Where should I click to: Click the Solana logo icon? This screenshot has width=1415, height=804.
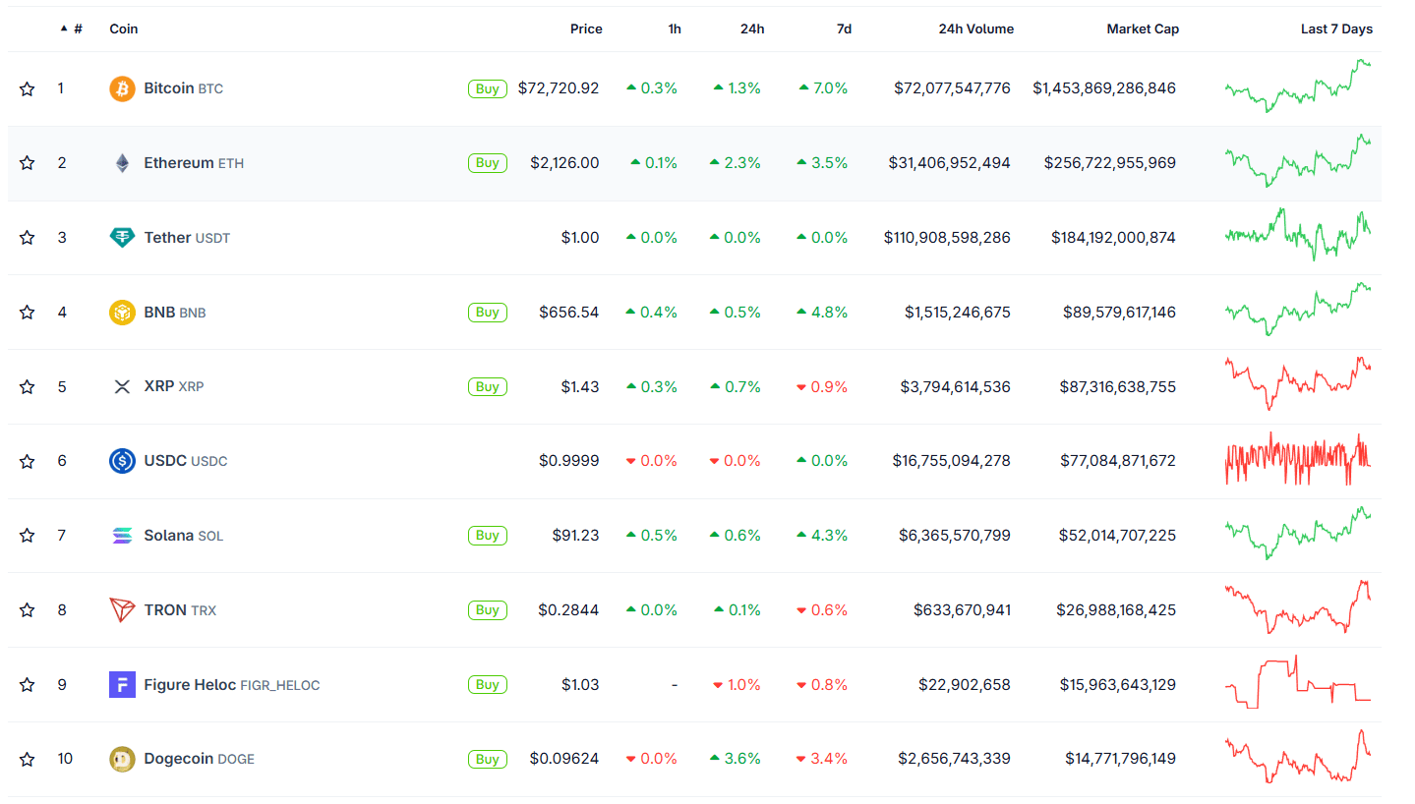click(x=121, y=535)
